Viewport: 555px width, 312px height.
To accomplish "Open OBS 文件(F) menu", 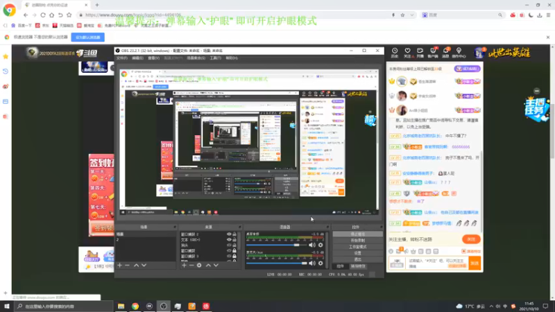I will pos(122,58).
